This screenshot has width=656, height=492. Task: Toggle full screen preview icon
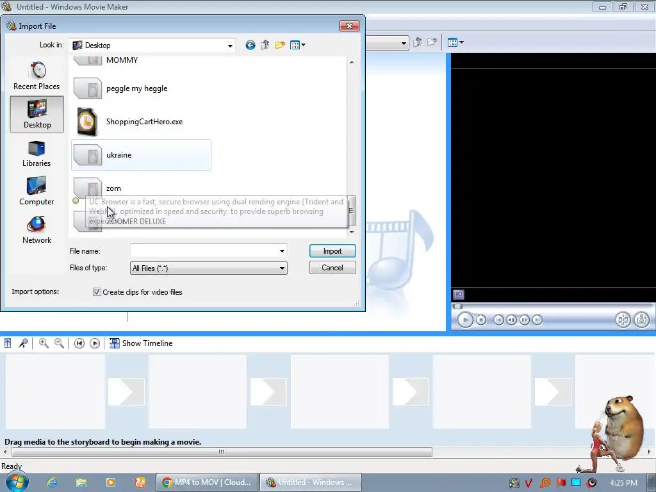point(459,295)
